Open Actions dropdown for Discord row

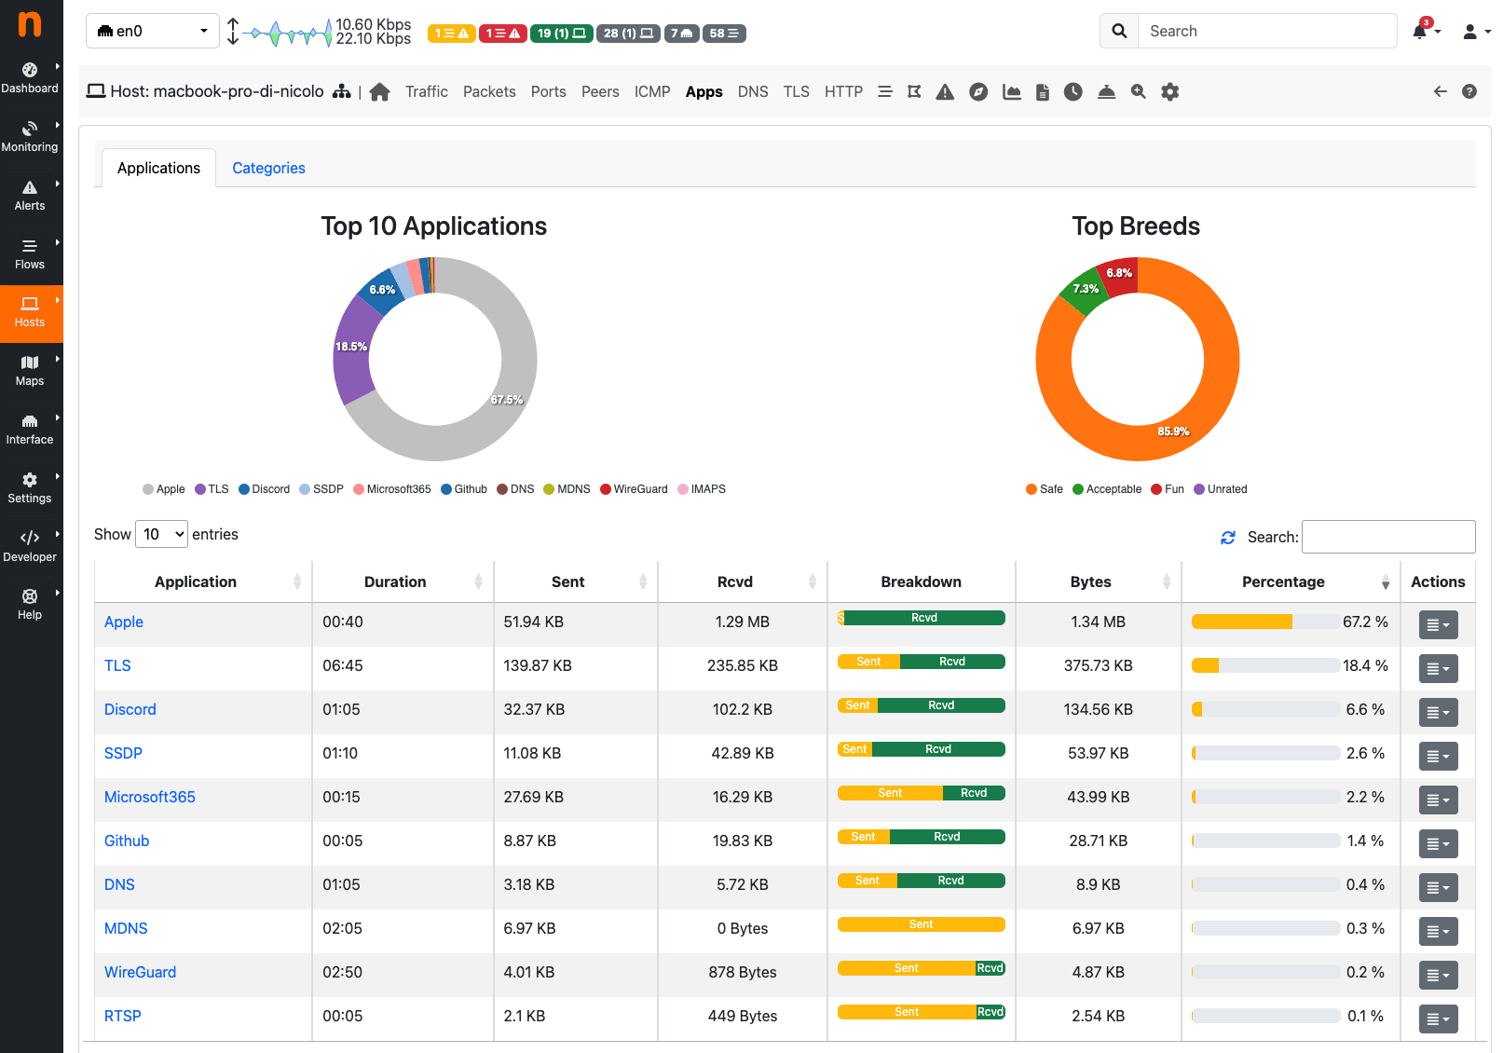[x=1438, y=713]
